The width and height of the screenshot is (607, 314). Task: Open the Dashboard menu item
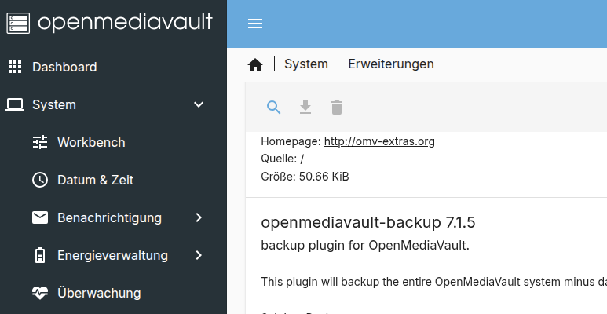click(x=64, y=67)
